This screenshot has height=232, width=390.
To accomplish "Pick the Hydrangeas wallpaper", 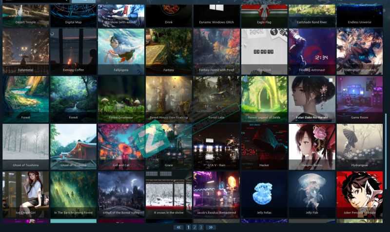I will [359, 146].
